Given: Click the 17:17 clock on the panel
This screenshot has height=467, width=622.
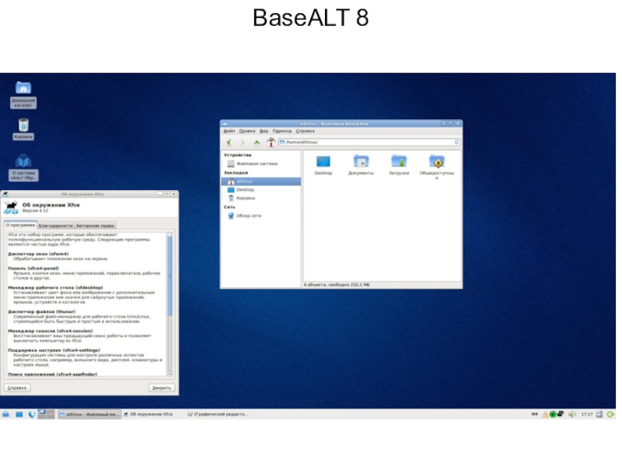Looking at the screenshot, I should click(x=587, y=414).
